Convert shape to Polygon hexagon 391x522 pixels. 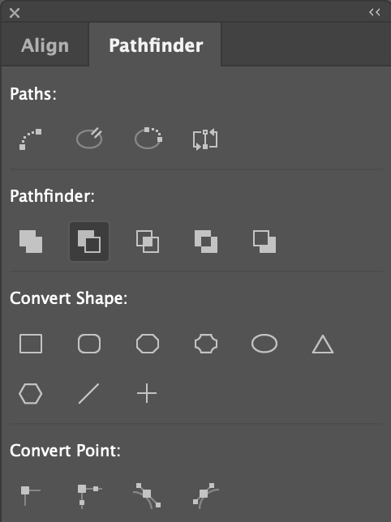coord(30,393)
